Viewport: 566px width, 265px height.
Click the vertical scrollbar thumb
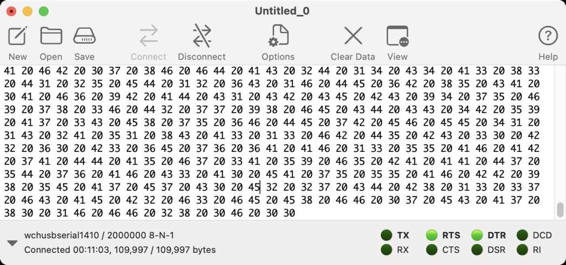point(560,210)
